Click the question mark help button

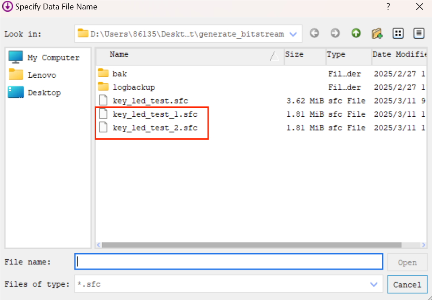[x=388, y=7]
